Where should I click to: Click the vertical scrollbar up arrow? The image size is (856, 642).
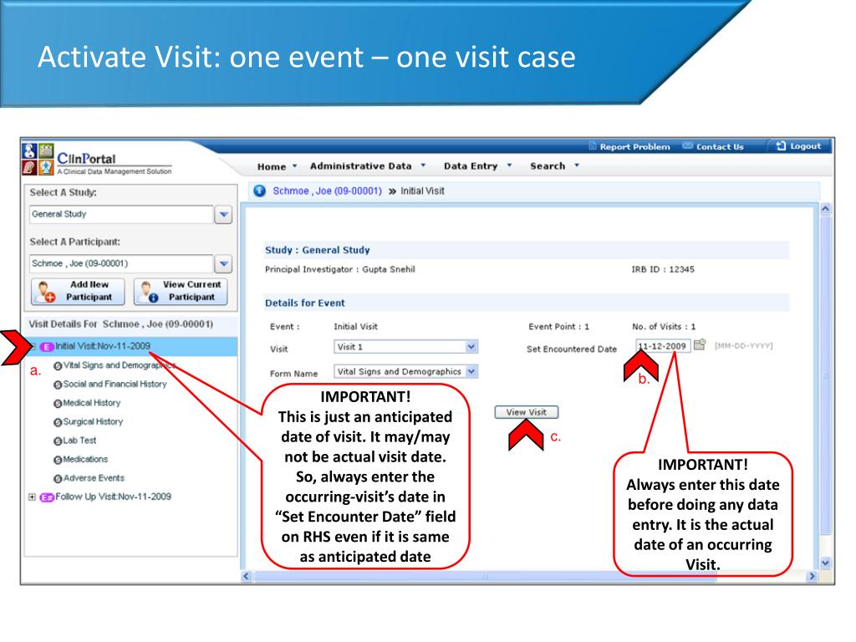pyautogui.click(x=825, y=208)
